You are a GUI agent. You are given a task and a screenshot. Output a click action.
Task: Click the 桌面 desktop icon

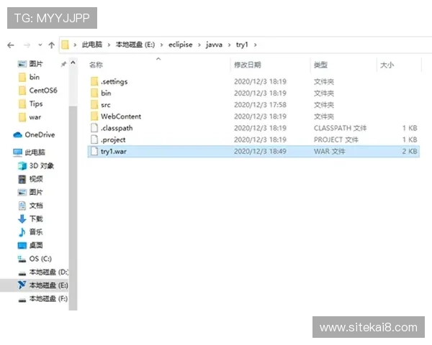tap(22, 245)
